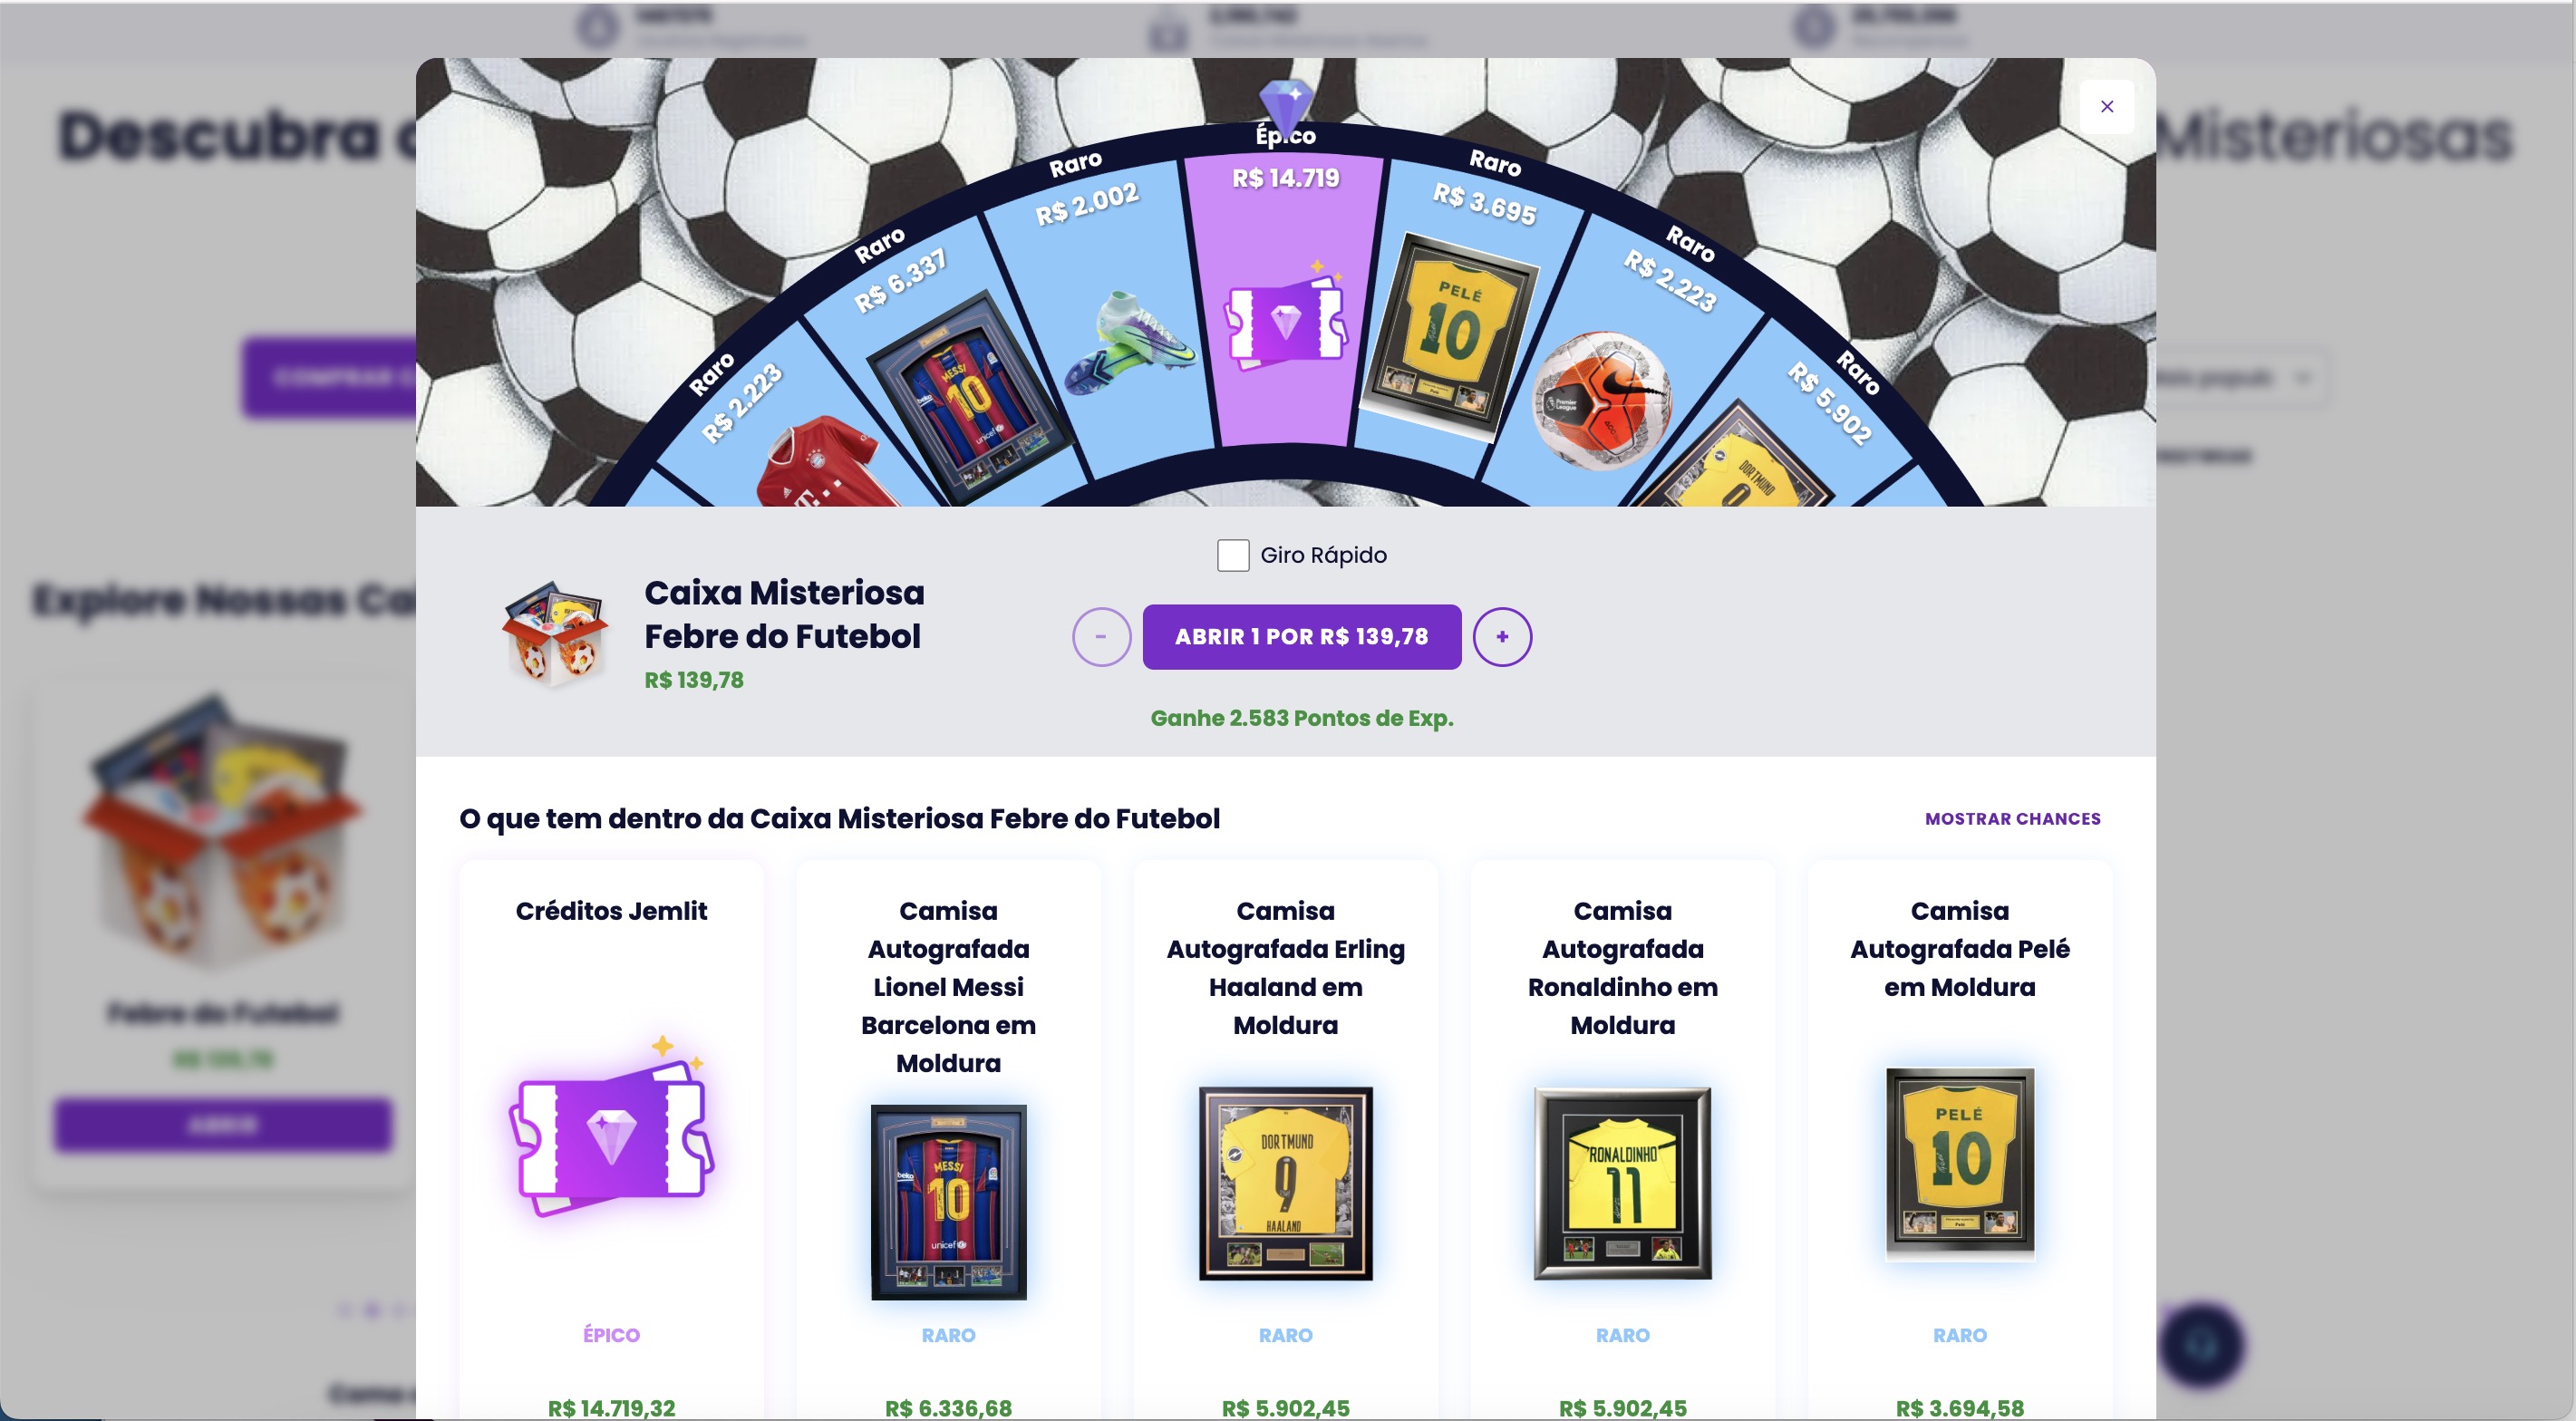Viewport: 2576px width, 1421px height.
Task: Open the Ronaldinho framed jersey card
Action: [x=1622, y=1140]
